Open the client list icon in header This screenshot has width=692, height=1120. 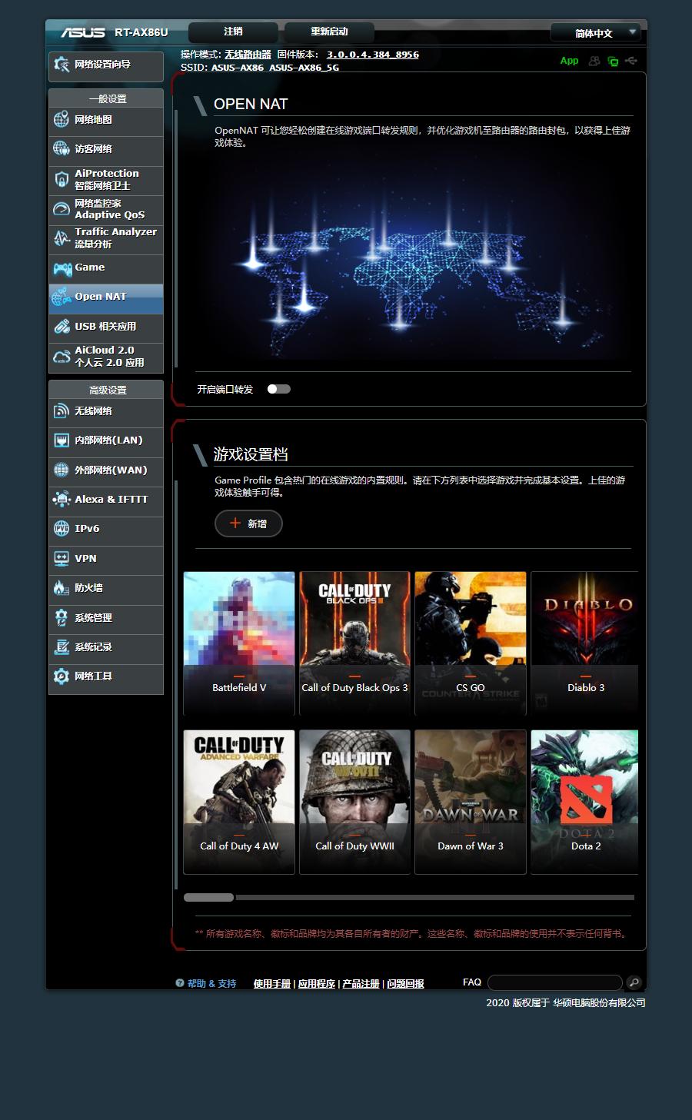pyautogui.click(x=594, y=61)
